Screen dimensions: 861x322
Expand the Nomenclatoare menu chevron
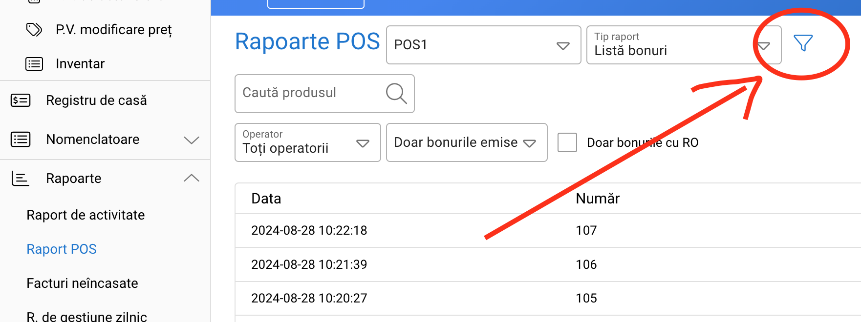192,140
